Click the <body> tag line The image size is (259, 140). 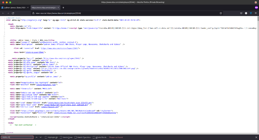[11, 123]
